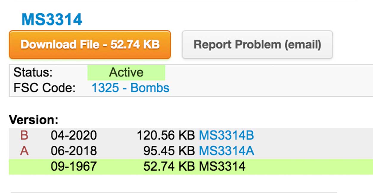The image size is (373, 193).
Task: Select the green Active status badge
Action: point(126,73)
